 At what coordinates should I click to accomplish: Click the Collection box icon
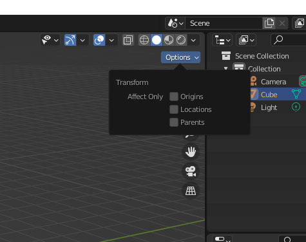(x=239, y=68)
